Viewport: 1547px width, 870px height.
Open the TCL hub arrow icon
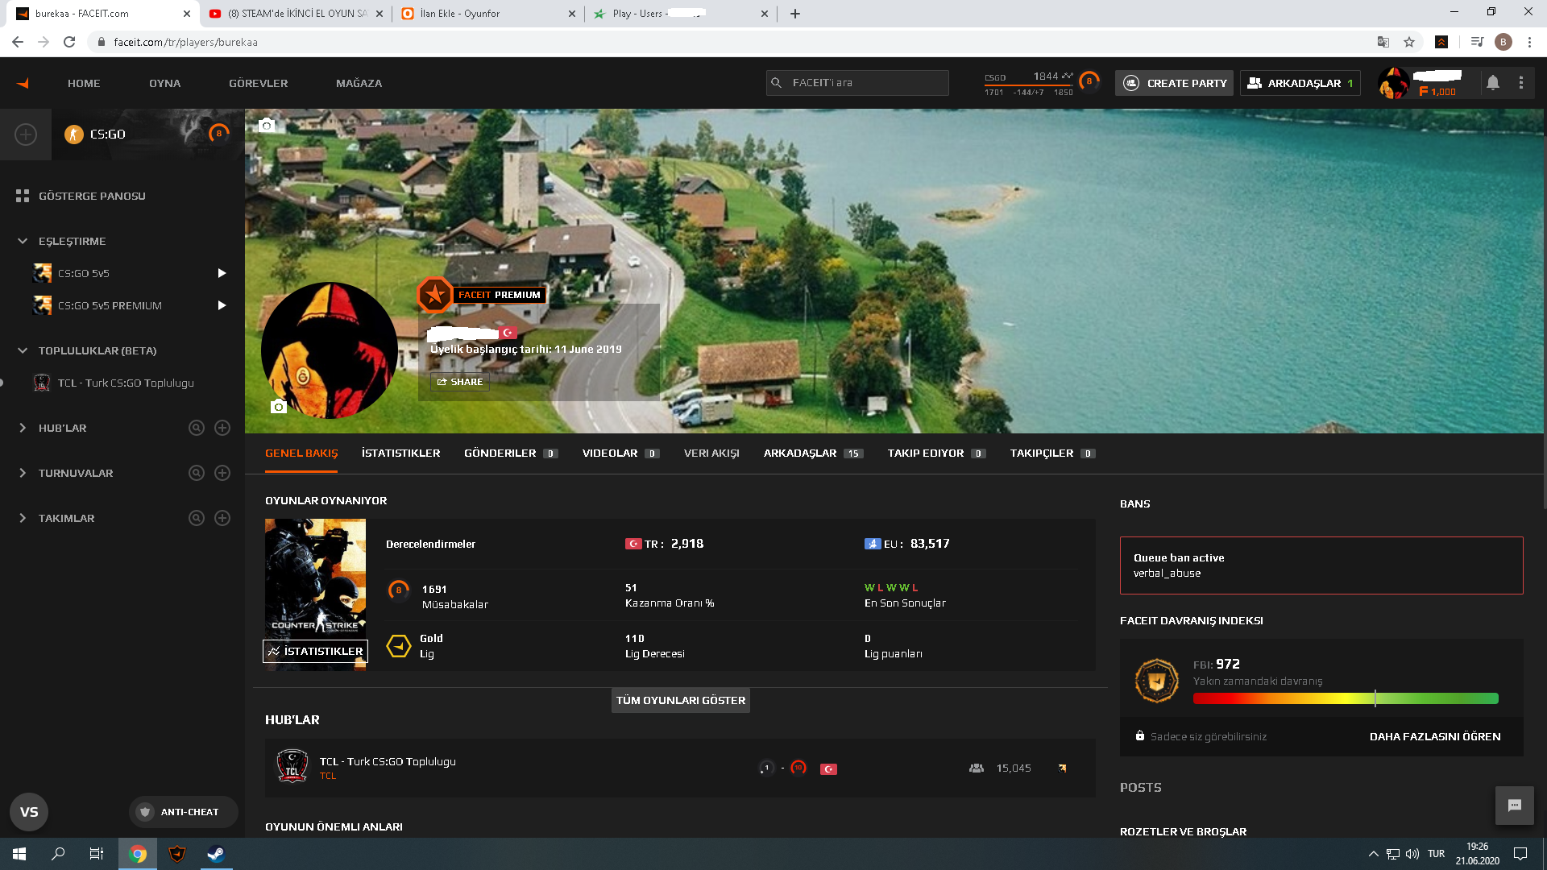coord(1062,768)
